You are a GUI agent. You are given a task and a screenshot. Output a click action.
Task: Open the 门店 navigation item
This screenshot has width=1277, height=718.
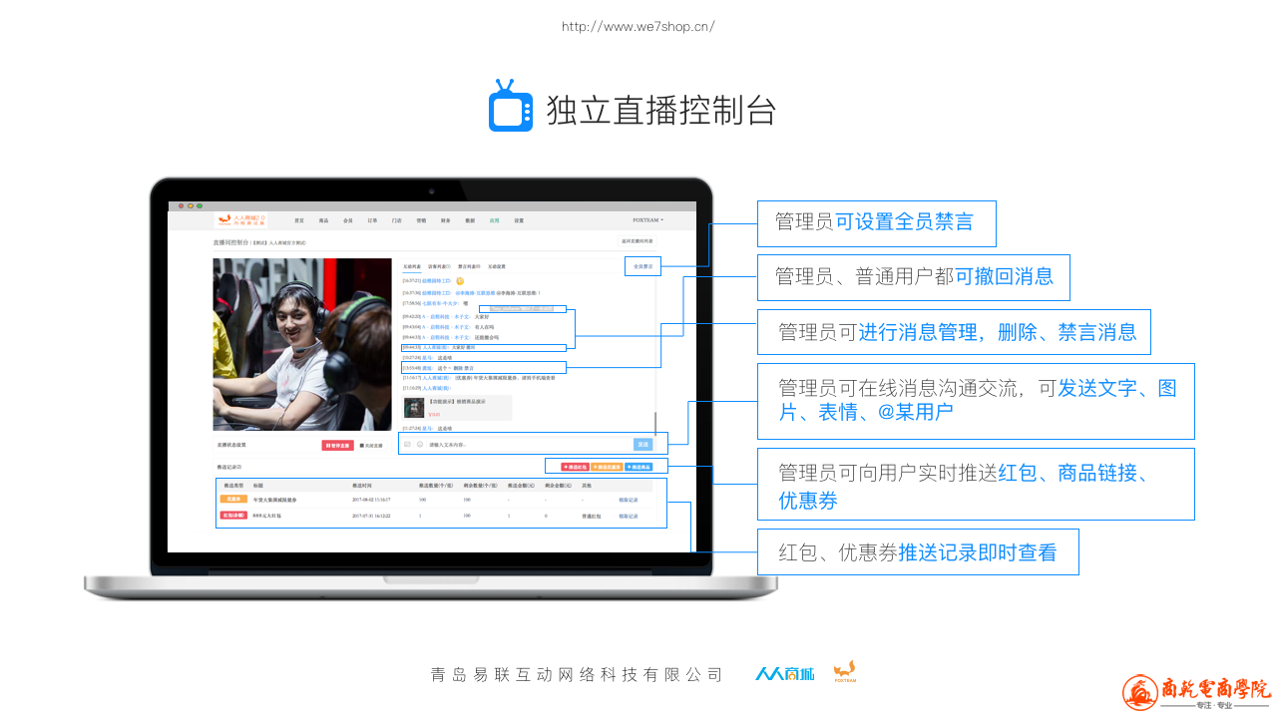coord(396,220)
